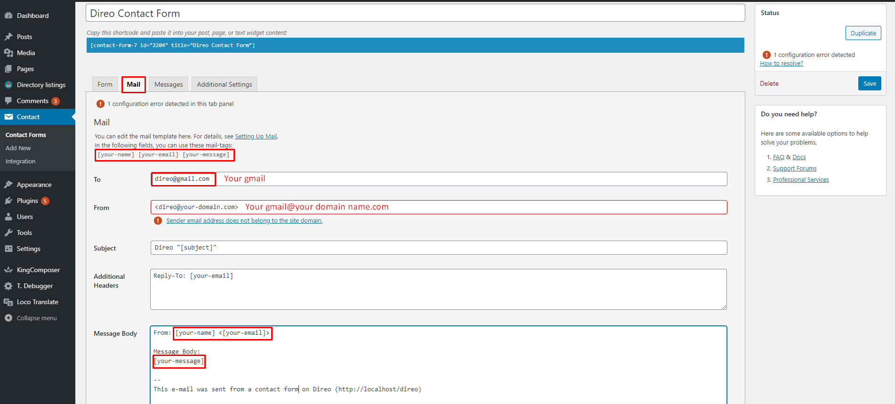Open the Docs help link

[x=799, y=157]
